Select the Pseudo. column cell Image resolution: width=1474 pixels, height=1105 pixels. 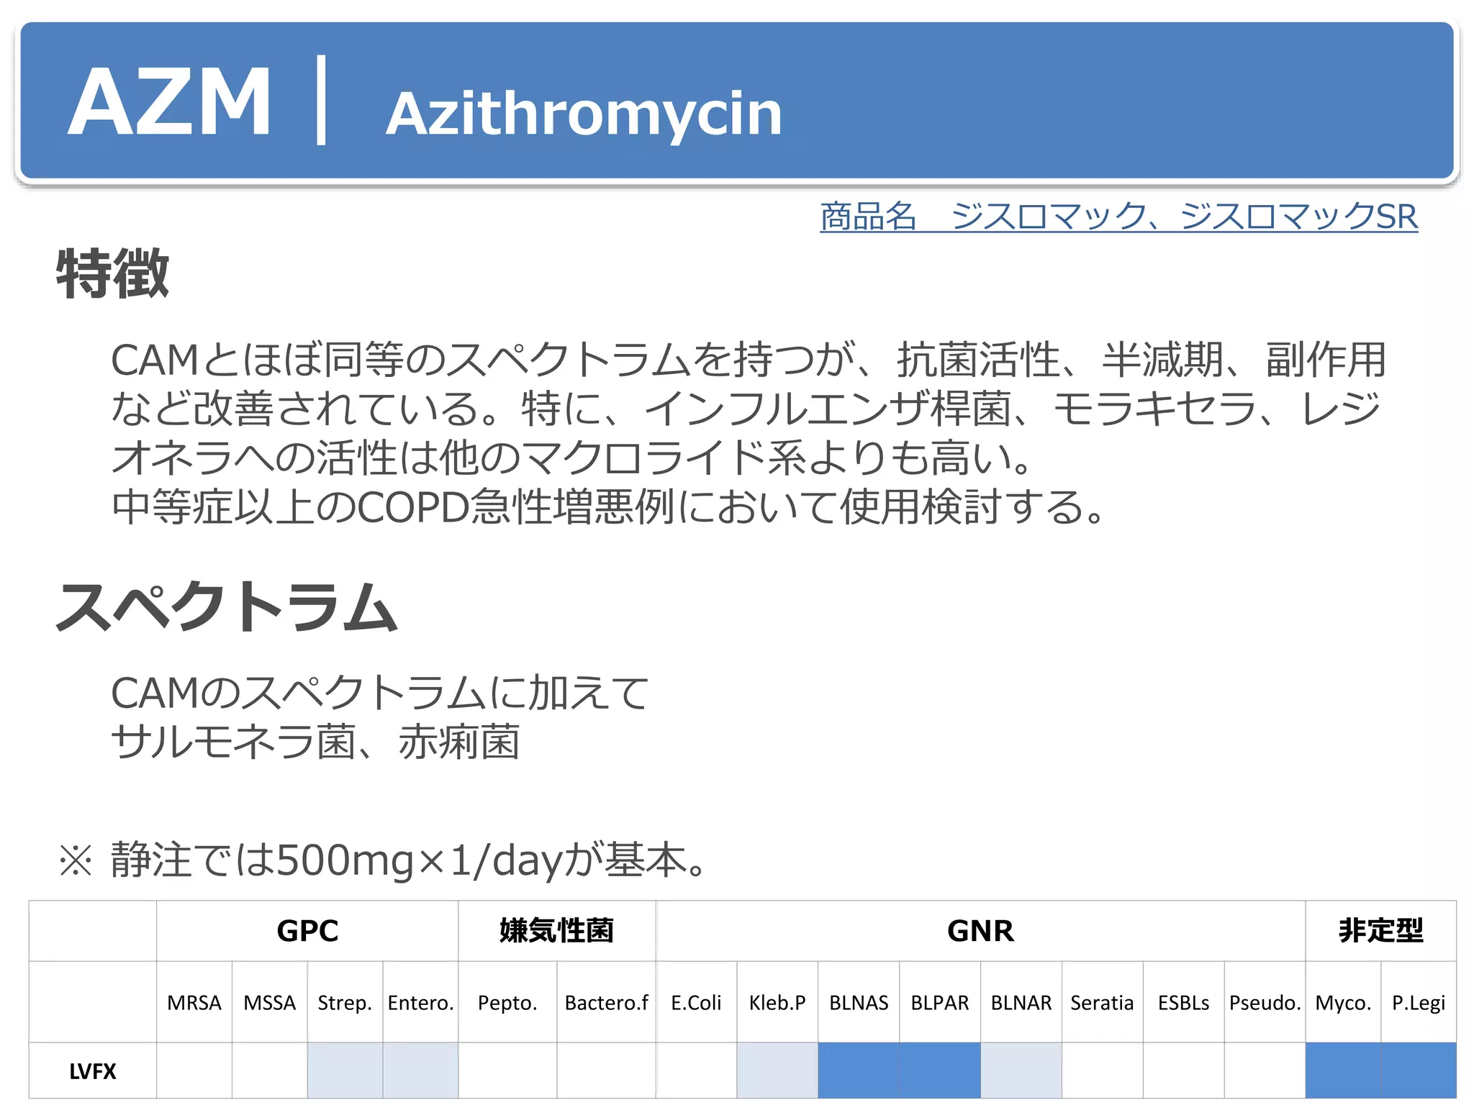coord(1265,1002)
